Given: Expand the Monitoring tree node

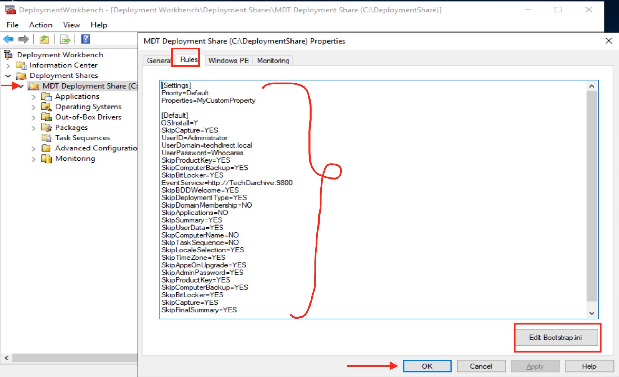Looking at the screenshot, I should [34, 159].
